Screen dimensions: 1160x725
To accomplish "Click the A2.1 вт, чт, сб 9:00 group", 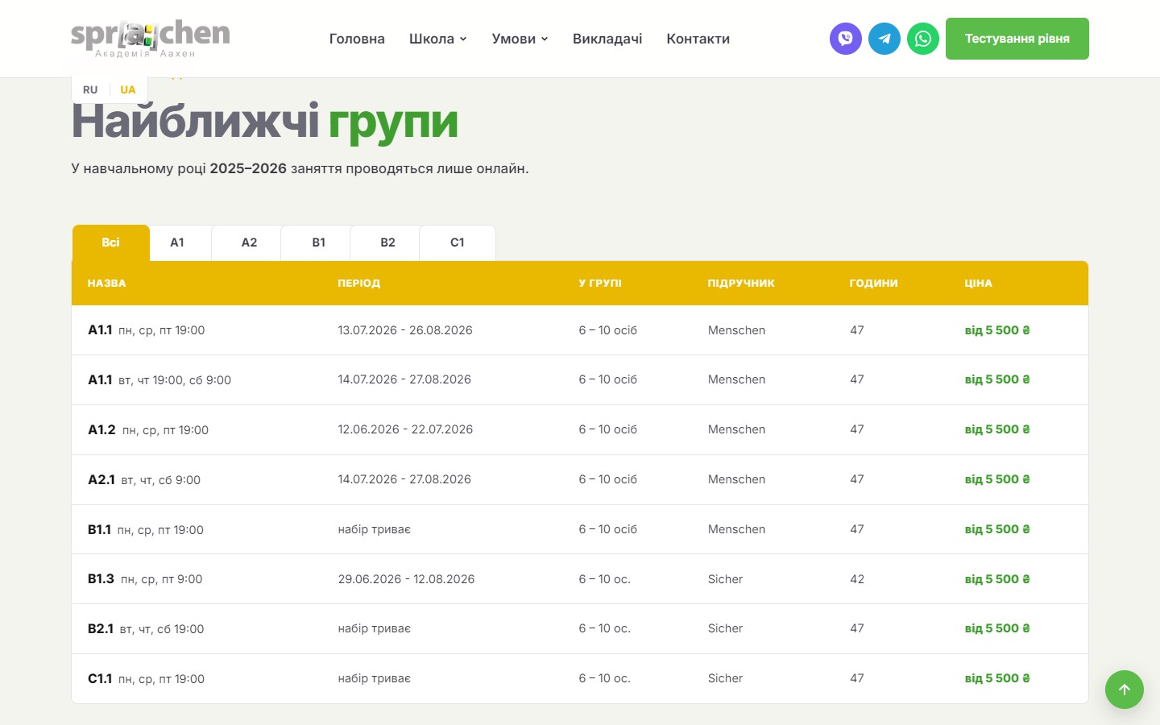I will (144, 480).
